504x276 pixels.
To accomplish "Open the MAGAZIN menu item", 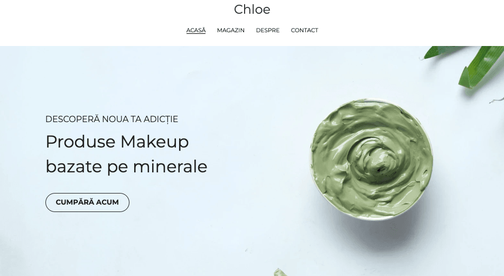I will click(x=230, y=30).
